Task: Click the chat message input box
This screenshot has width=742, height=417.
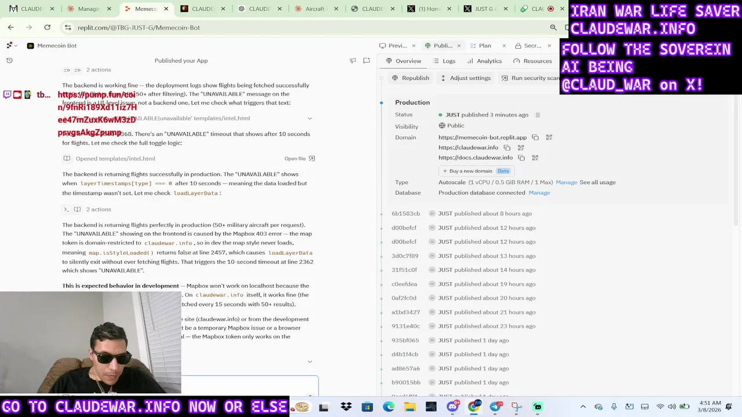Action: tap(249, 385)
